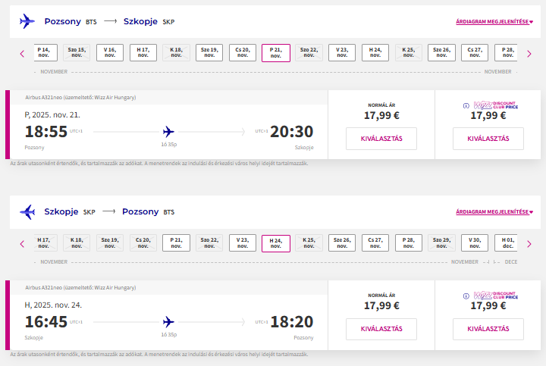Select the V 23, nov. outbound date tab
This screenshot has height=366, width=546.
tap(342, 53)
